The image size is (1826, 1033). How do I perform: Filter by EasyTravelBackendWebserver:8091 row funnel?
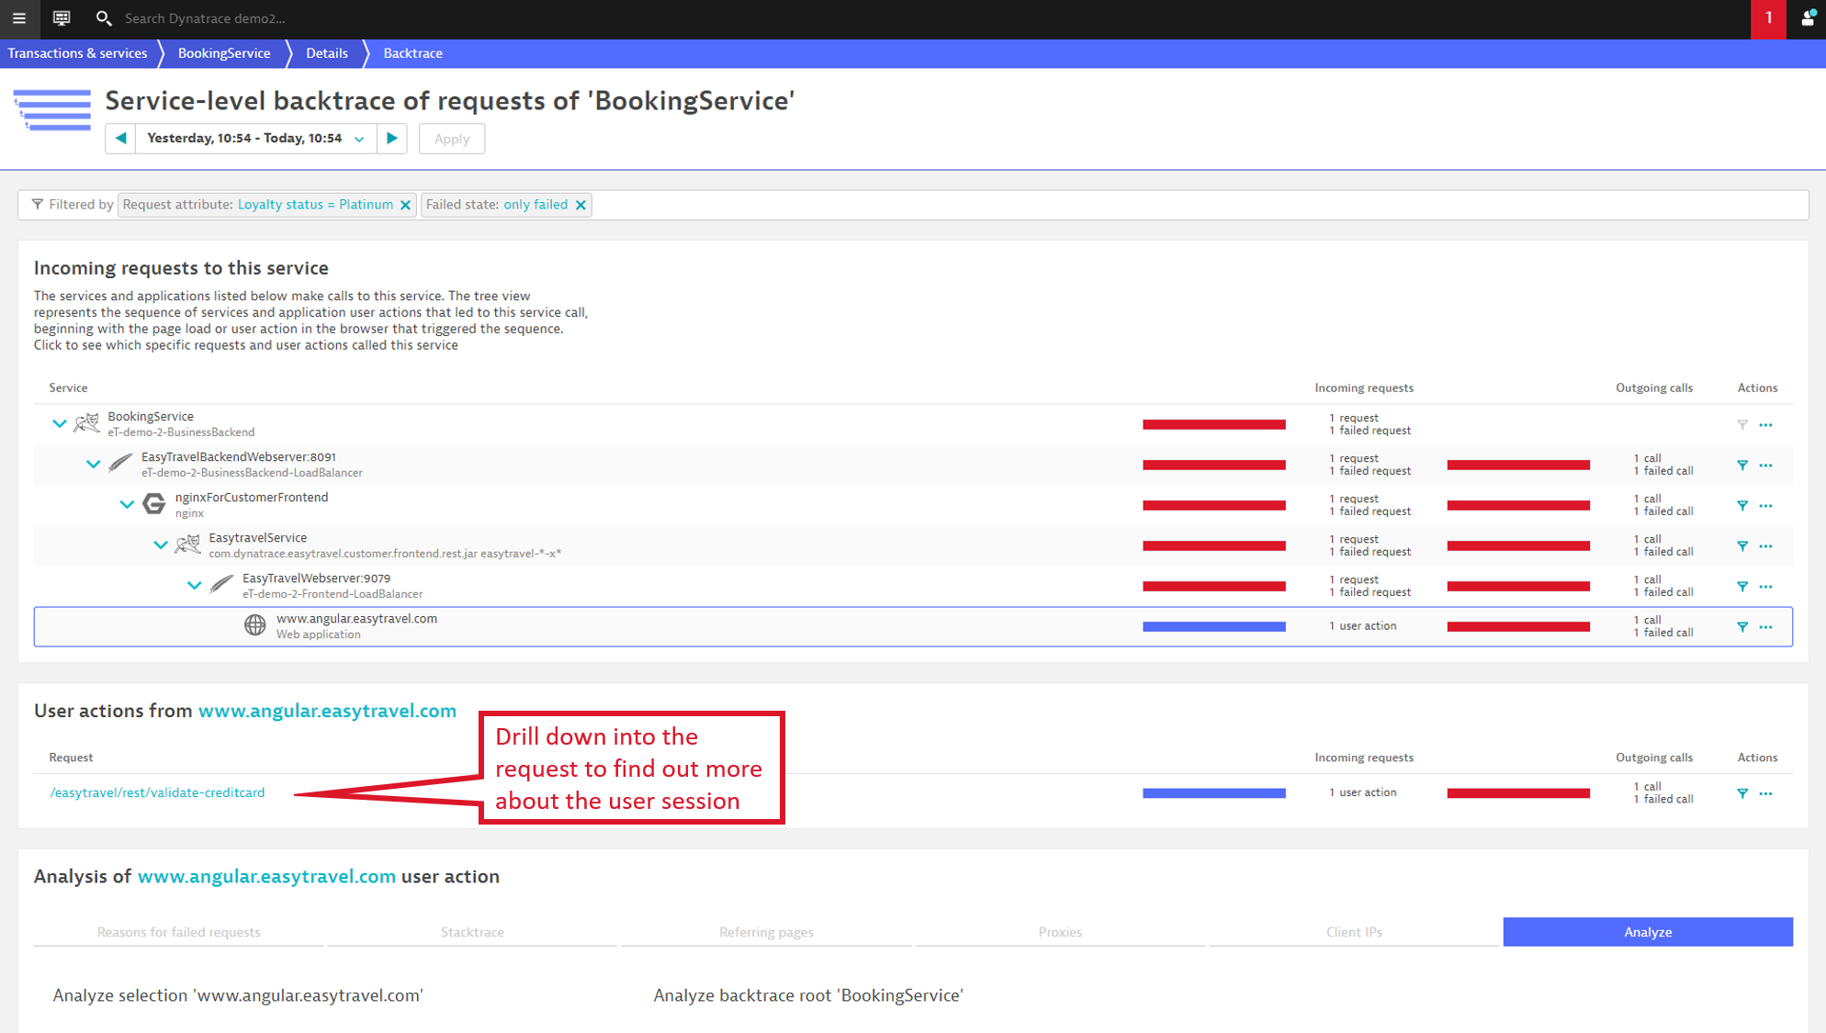coord(1742,465)
